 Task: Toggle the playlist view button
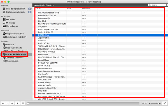pos(23,103)
